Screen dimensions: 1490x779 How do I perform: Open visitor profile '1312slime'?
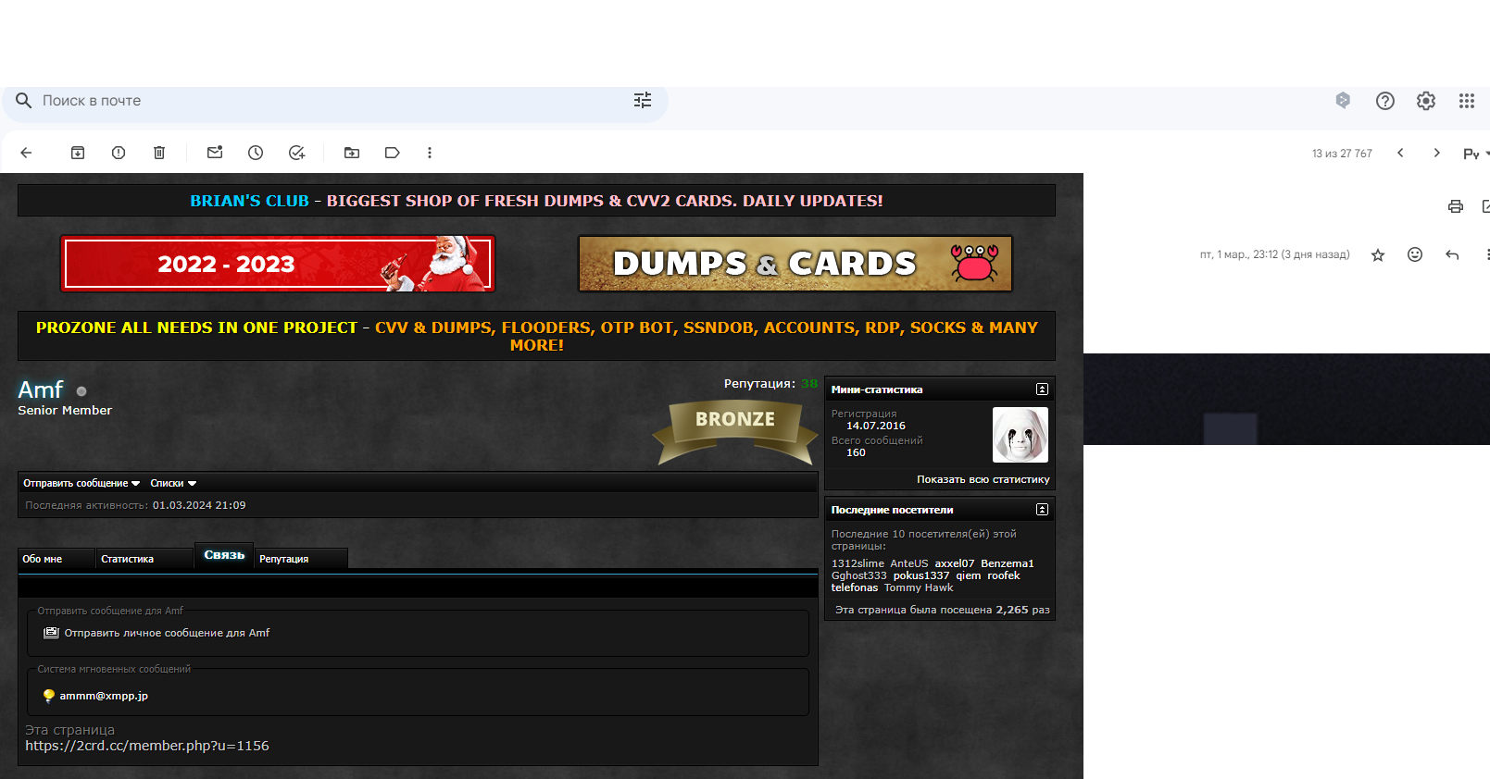click(858, 563)
